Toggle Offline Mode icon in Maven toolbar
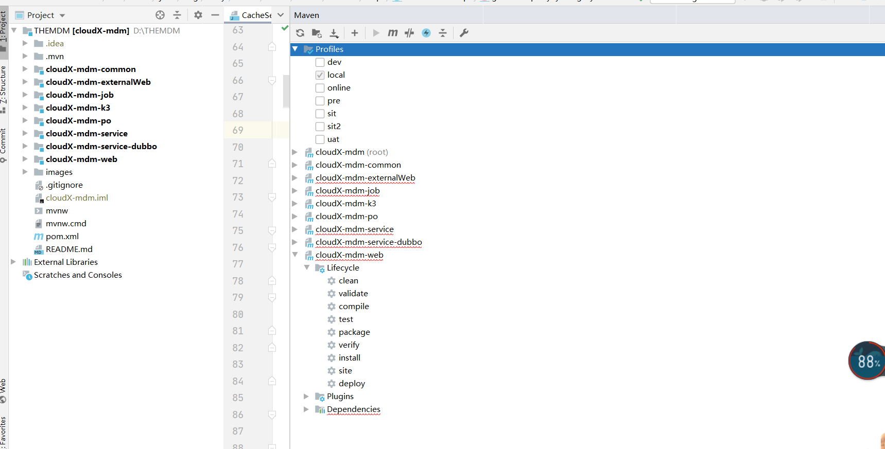The image size is (885, 449). [x=409, y=33]
